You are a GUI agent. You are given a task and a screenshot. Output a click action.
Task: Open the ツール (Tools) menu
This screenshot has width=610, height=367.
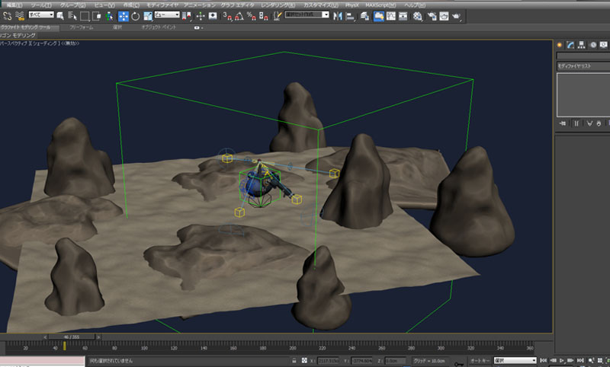[x=41, y=5]
